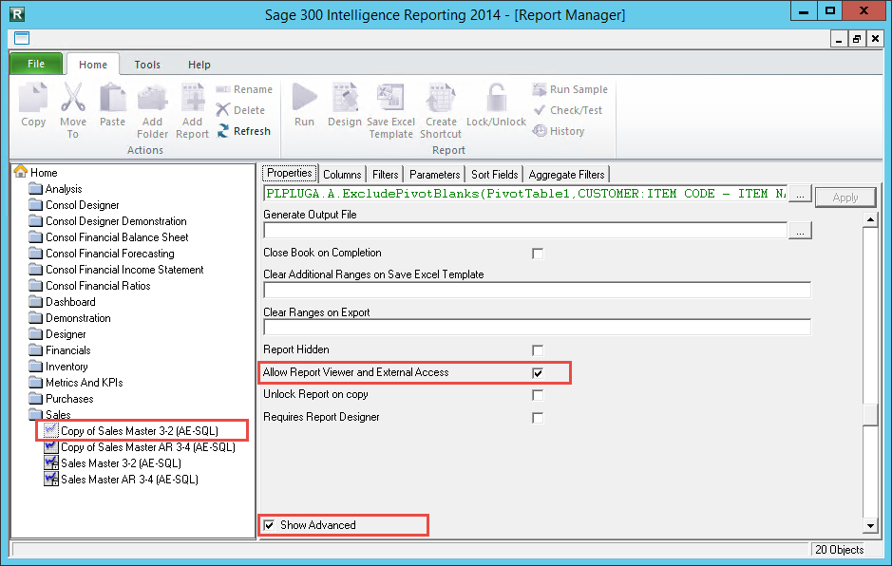Open Consol Financial Forecasting folder
The height and width of the screenshot is (566, 892).
point(102,254)
